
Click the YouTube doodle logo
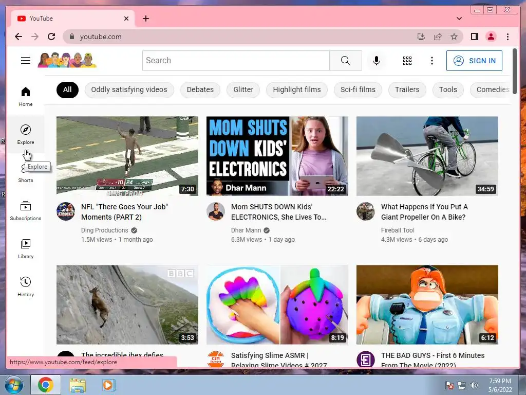click(67, 60)
